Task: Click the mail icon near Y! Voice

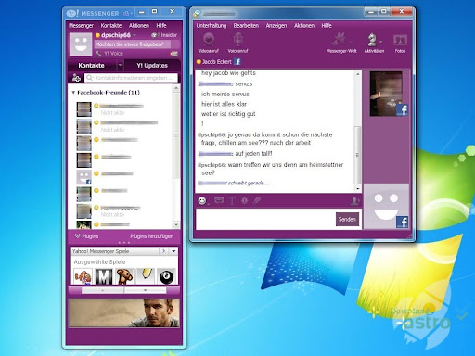Action: pyautogui.click(x=173, y=54)
